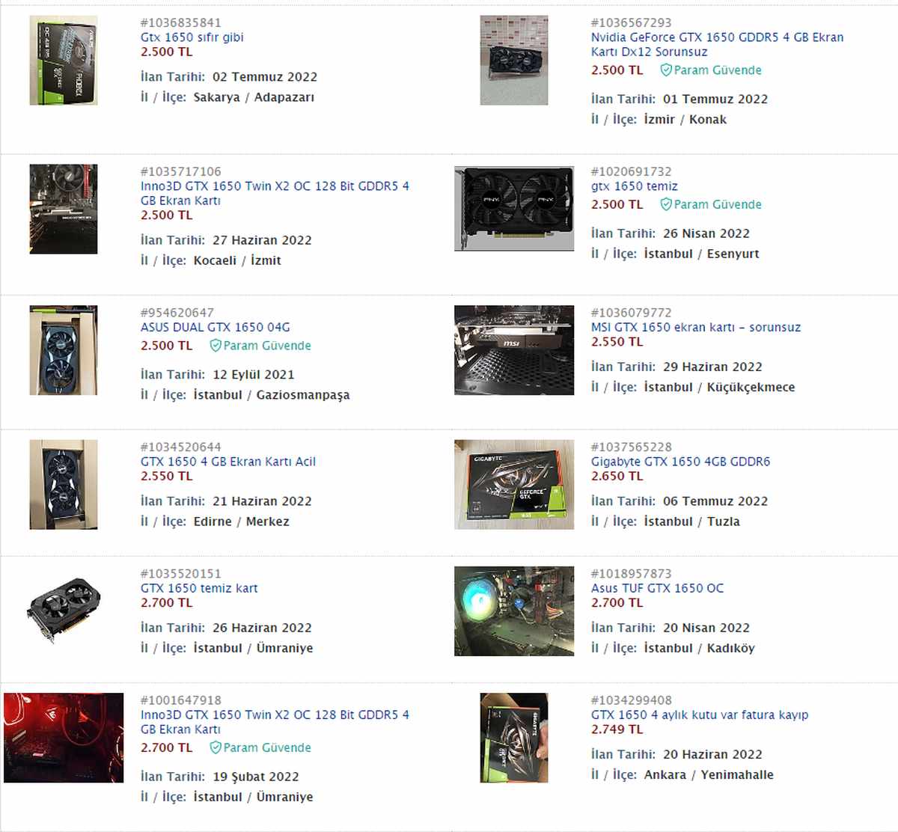
Task: Open GTX 1650 temiz kart listing
Action: [199, 588]
